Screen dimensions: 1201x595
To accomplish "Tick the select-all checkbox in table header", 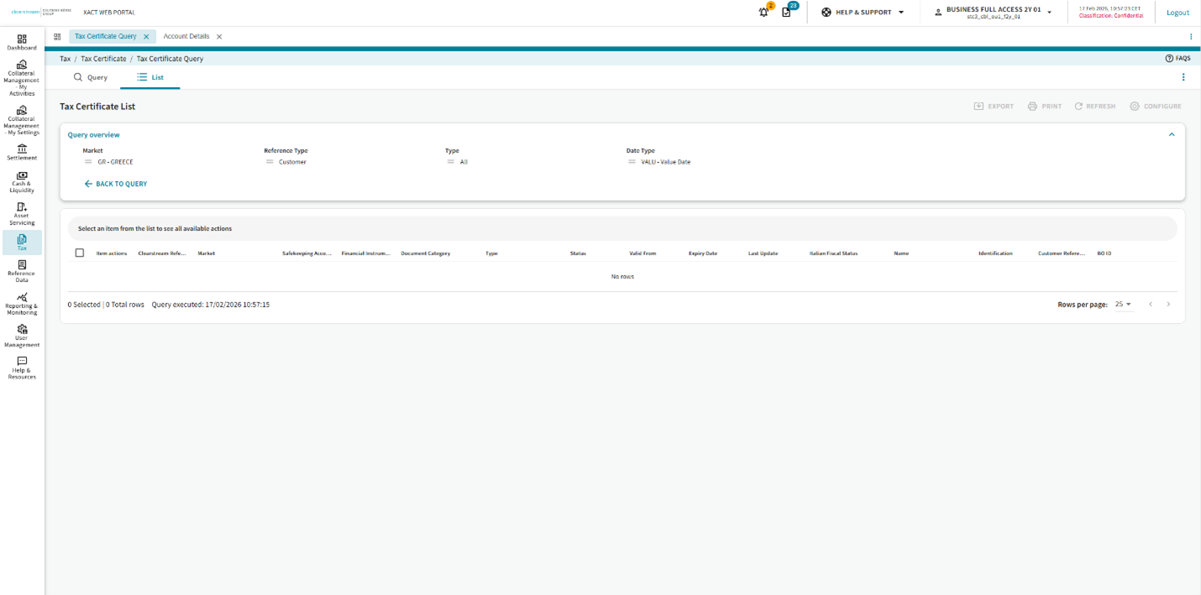I will point(80,253).
